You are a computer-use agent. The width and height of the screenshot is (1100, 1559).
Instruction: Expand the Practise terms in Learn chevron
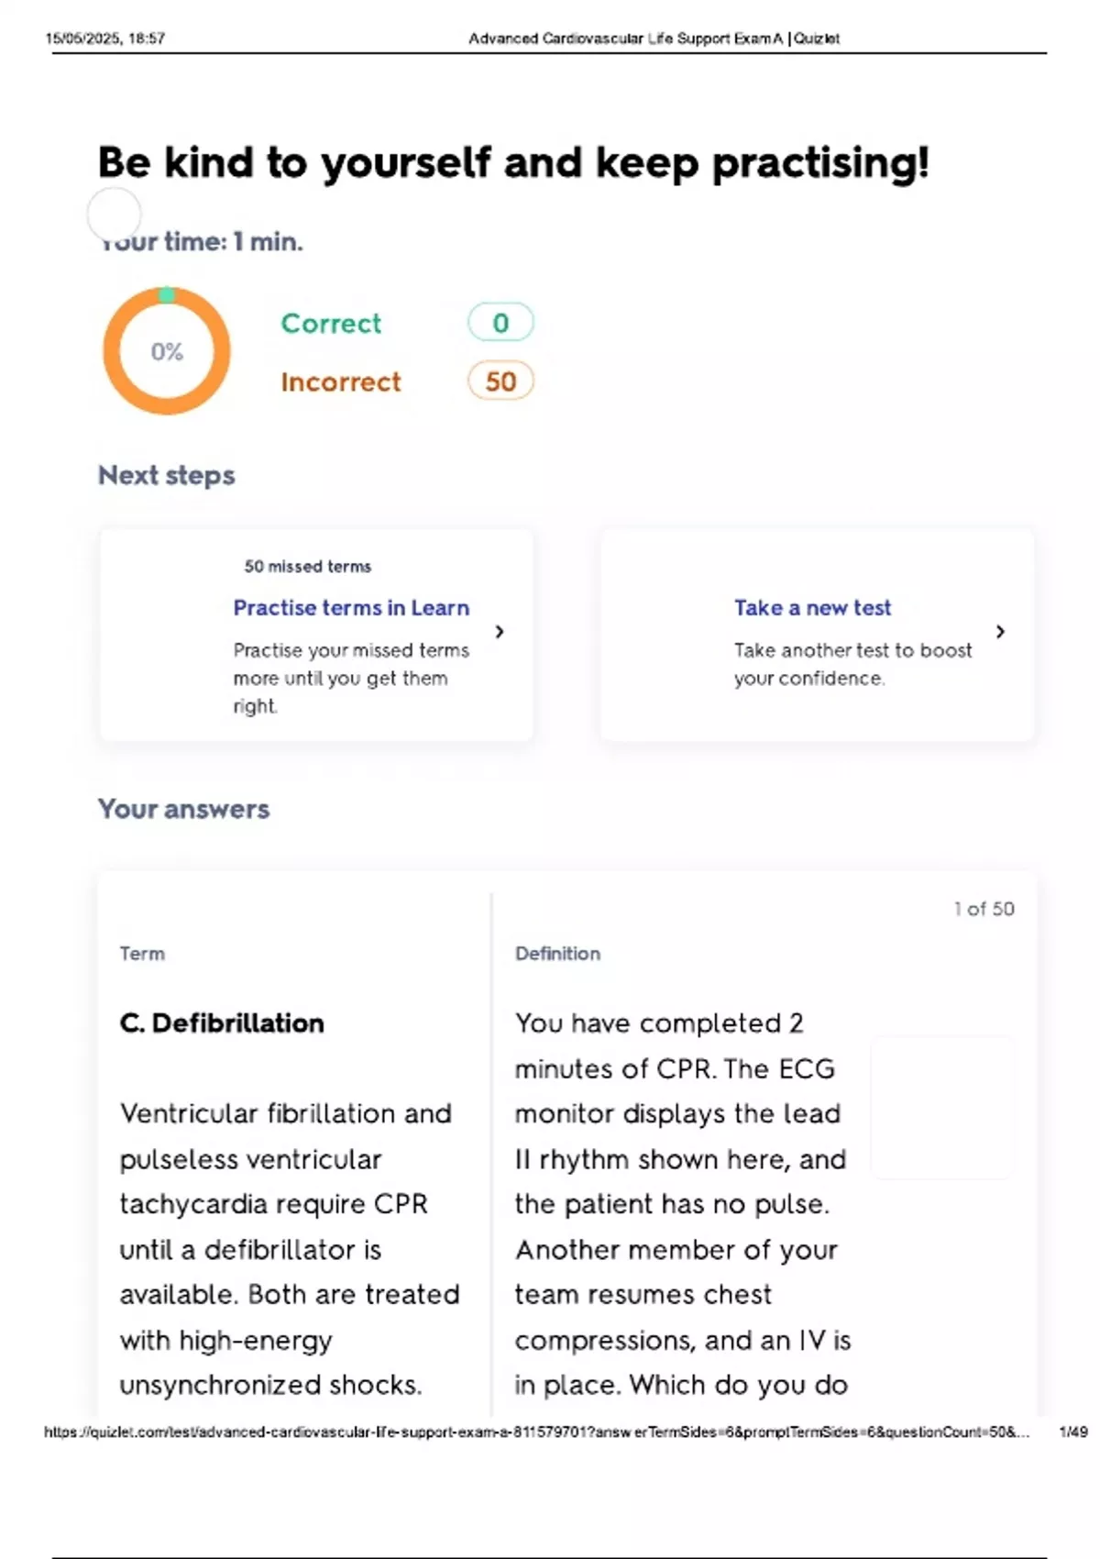pyautogui.click(x=500, y=632)
